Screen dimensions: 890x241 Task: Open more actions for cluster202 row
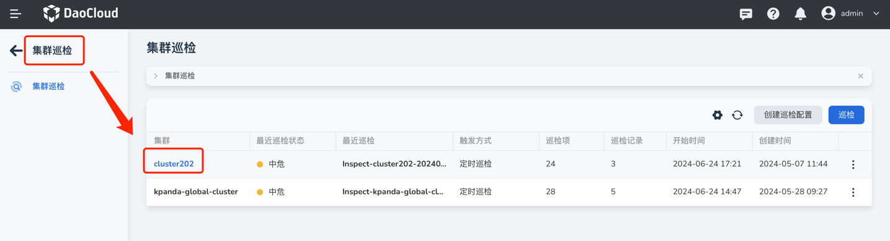[853, 164]
